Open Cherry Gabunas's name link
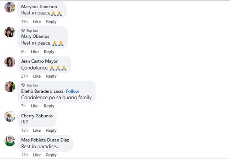The width and height of the screenshot is (230, 159). [x=37, y=116]
